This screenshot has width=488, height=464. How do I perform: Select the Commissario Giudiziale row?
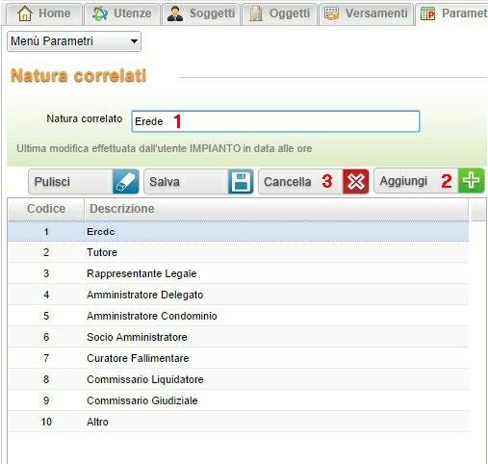point(238,400)
